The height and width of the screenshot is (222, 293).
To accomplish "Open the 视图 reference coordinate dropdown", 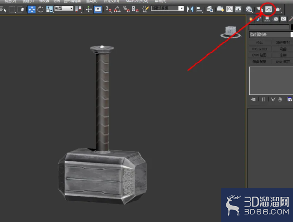I will pos(64,8).
